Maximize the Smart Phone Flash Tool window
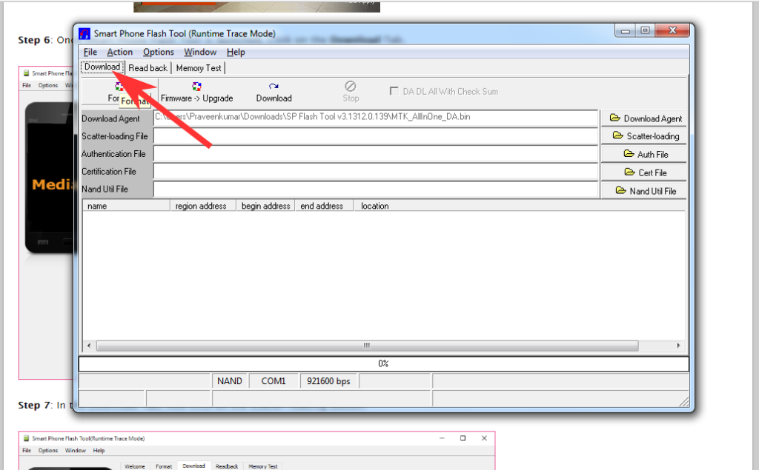Screen dimensions: 759x470 [x=645, y=30]
